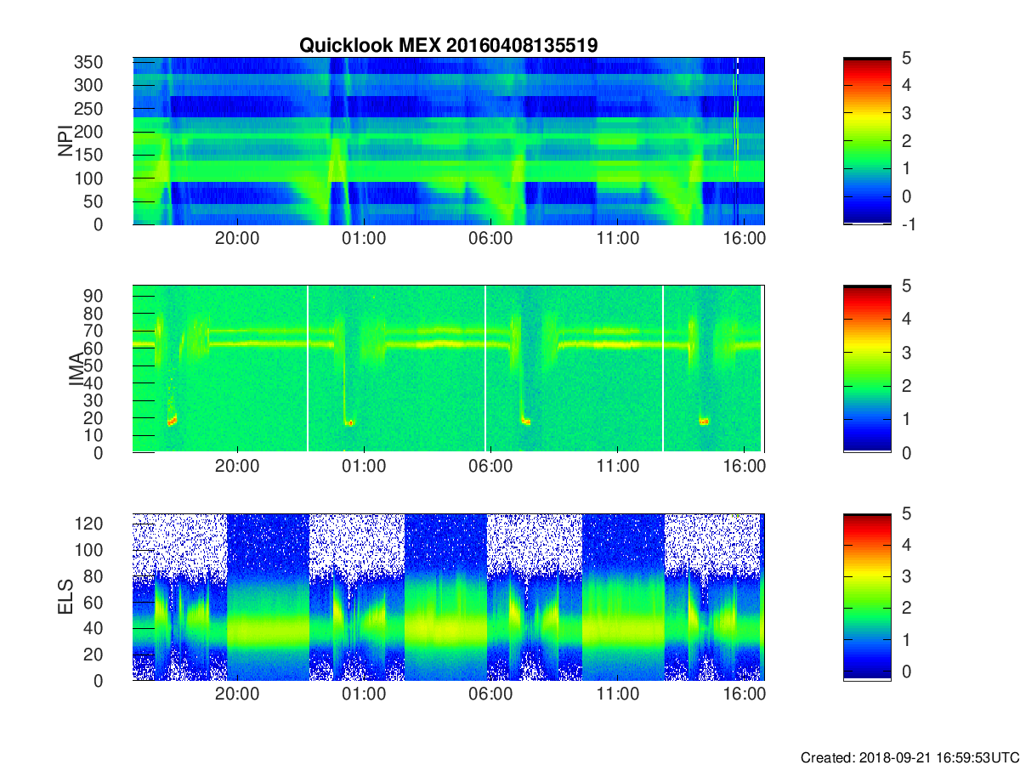Click '16:00' time label under ELS panel
This screenshot has width=1020, height=765.
(x=745, y=694)
